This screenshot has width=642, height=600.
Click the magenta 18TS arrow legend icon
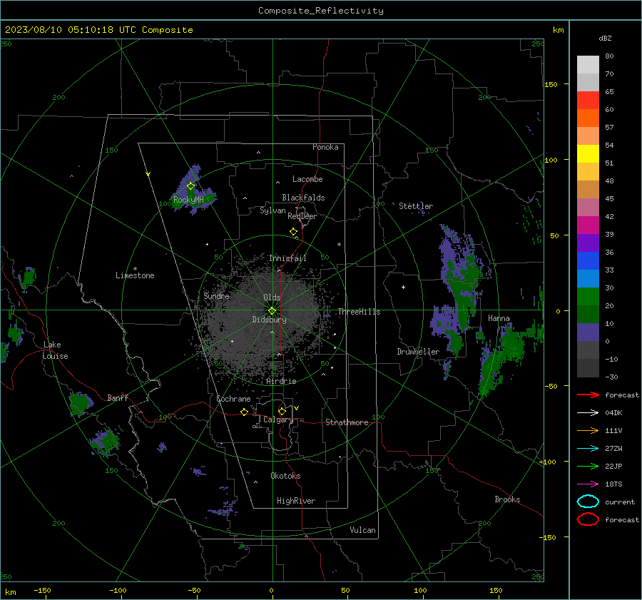coord(588,484)
